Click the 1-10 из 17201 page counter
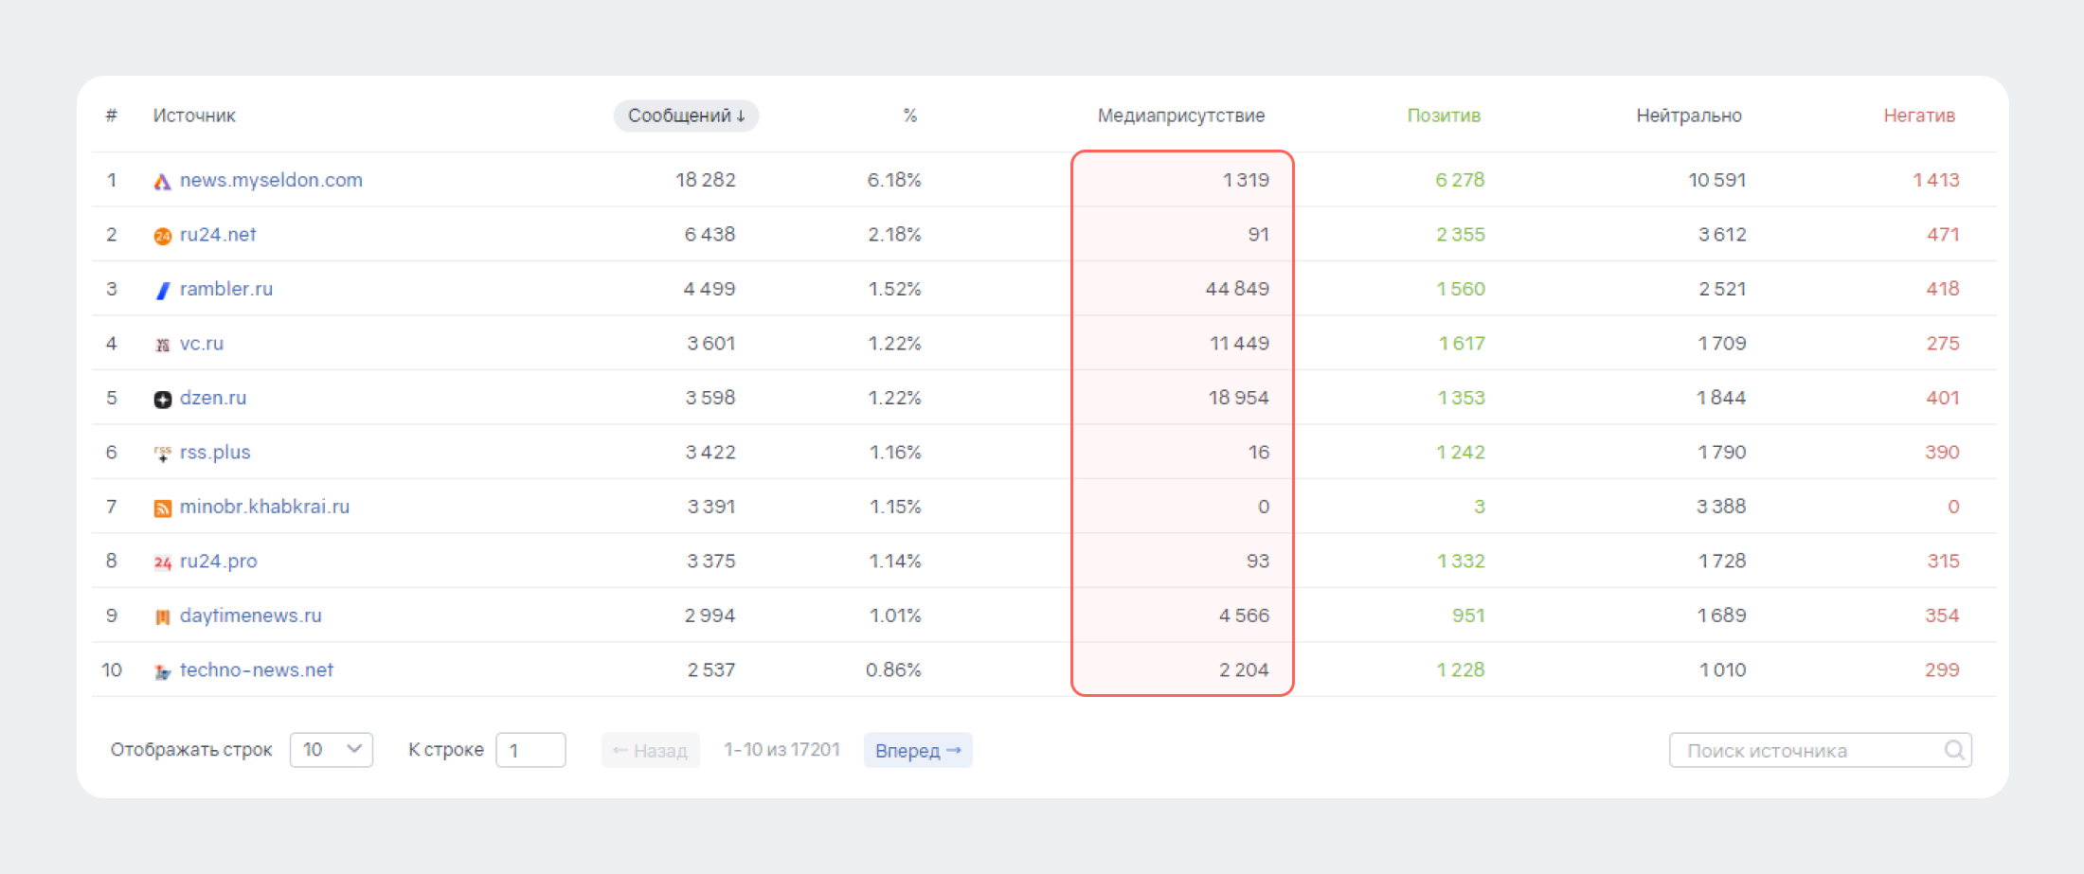The height and width of the screenshot is (874, 2084). click(781, 750)
